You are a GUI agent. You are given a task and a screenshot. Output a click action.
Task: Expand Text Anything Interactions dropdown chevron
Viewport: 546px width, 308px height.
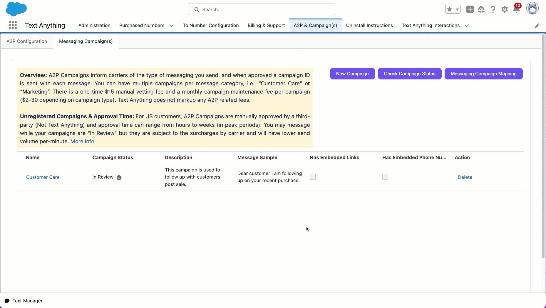click(467, 26)
